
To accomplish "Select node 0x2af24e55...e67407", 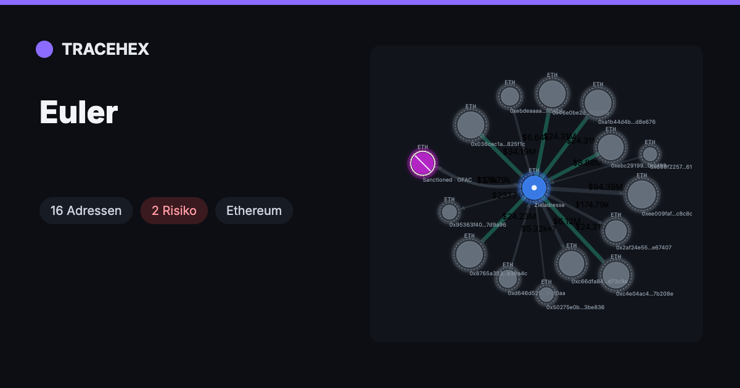I will point(615,231).
